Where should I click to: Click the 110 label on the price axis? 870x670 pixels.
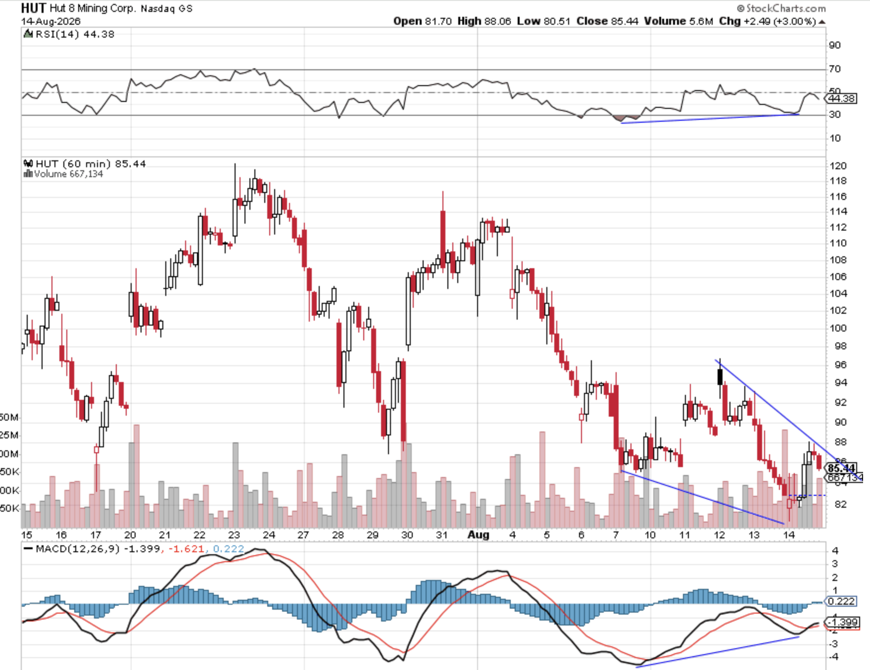838,243
